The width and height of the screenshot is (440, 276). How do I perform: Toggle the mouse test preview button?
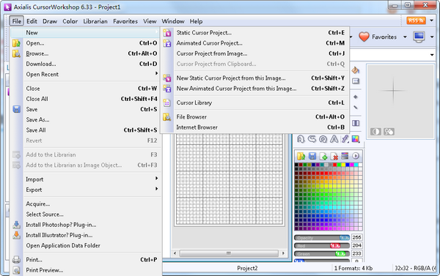[389, 132]
